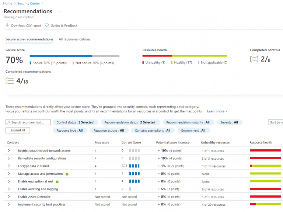
Task: Expand Remediate security configurations control
Action: pos(9,158)
